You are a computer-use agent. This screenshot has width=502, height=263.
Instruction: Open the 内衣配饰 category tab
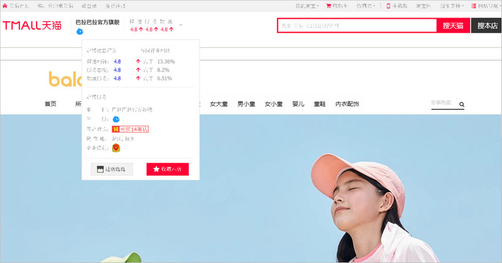[347, 104]
